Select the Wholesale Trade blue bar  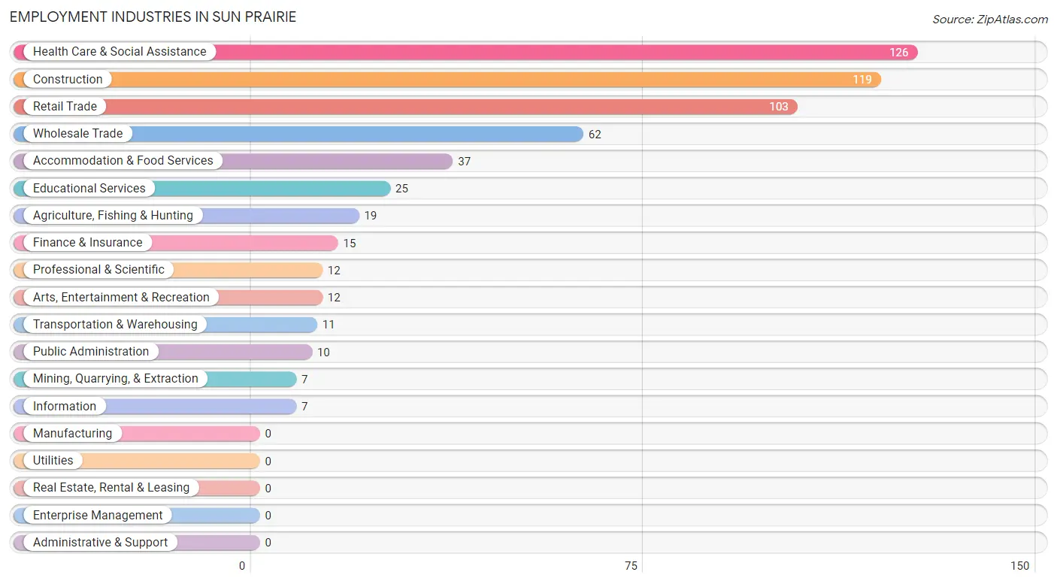point(298,134)
